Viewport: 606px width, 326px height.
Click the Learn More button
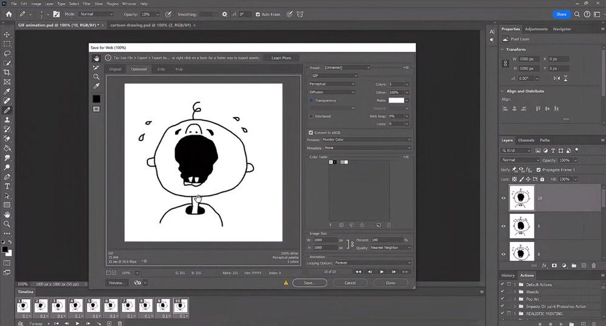tap(281, 58)
